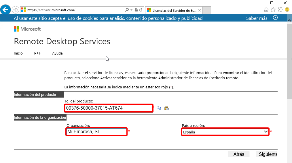Maximize the browser window
The height and width of the screenshot is (163, 292).
coord(272,3)
